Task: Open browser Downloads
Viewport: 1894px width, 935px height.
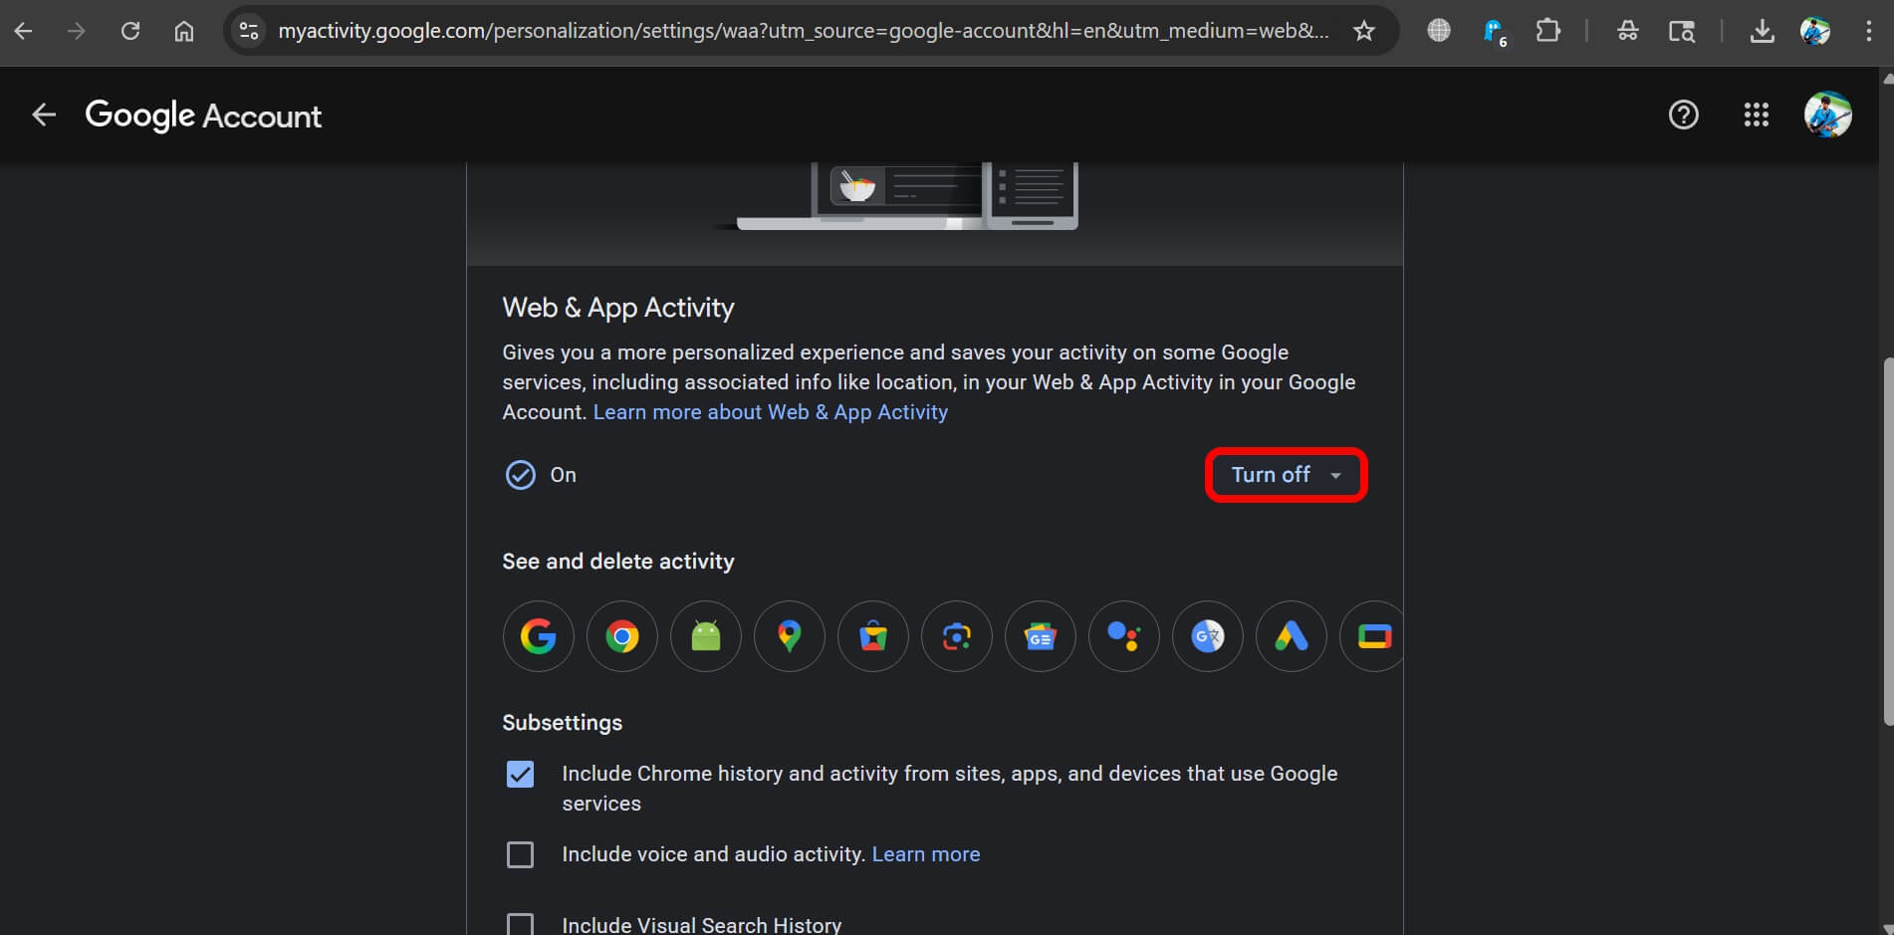Action: tap(1762, 31)
